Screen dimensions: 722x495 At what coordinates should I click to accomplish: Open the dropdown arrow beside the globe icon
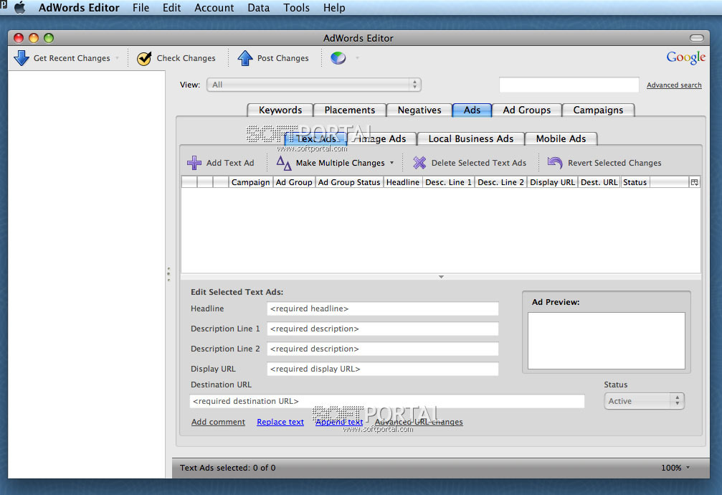357,58
